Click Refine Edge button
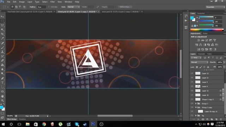Image resolution: width=226 pixels, height=127 pixels. pos(125,7)
